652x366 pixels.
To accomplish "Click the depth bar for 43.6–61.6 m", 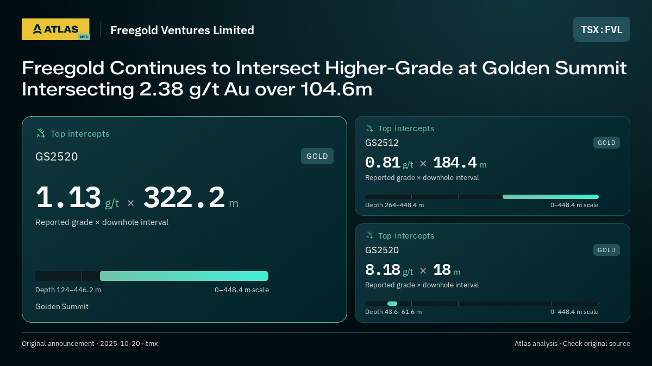I will 482,304.
